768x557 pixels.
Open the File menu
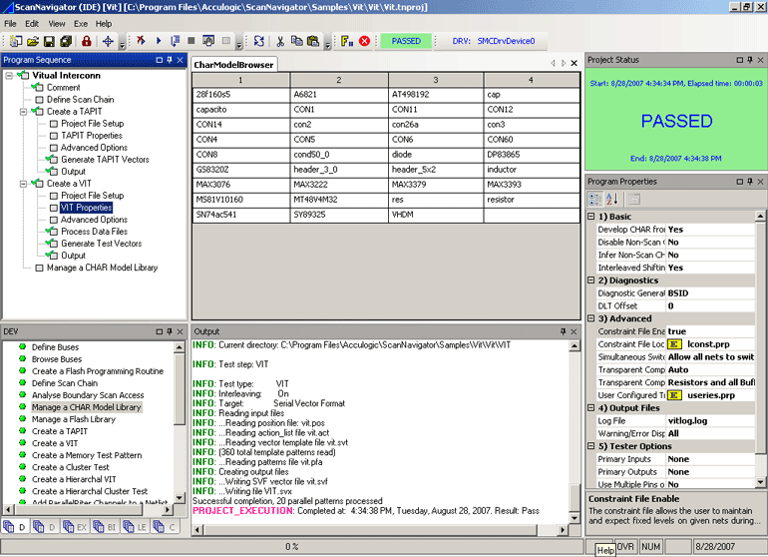point(10,24)
